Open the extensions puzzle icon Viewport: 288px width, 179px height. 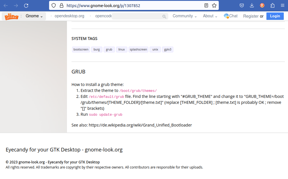click(272, 5)
